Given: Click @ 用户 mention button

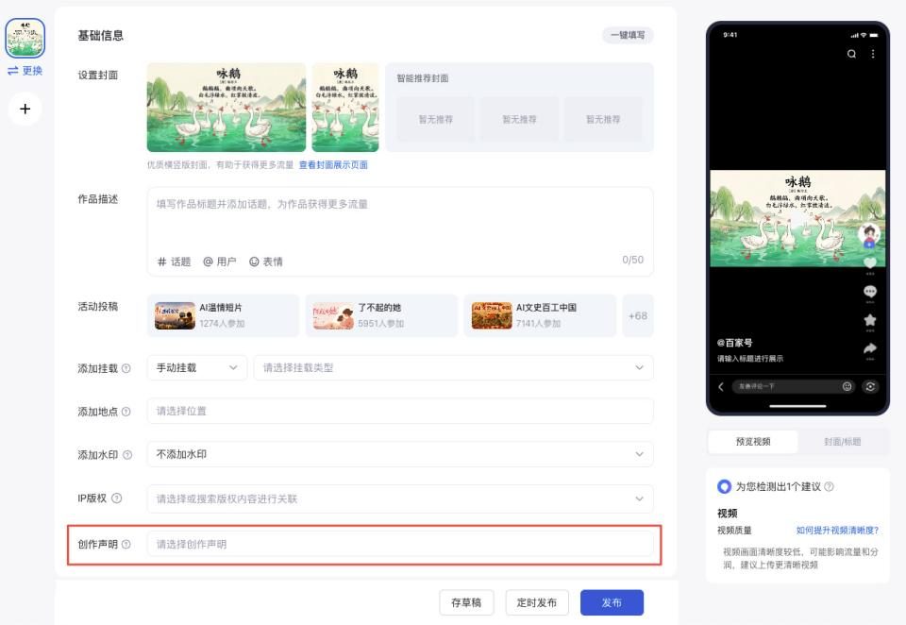Looking at the screenshot, I should [220, 262].
